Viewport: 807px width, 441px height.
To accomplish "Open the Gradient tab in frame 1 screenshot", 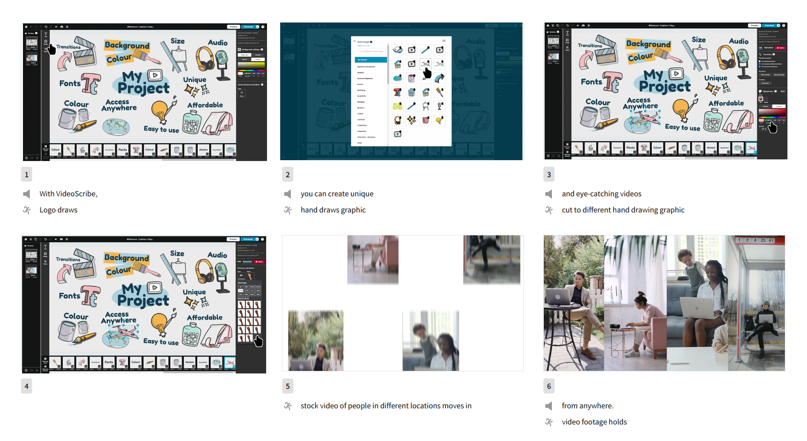I will tap(258, 55).
